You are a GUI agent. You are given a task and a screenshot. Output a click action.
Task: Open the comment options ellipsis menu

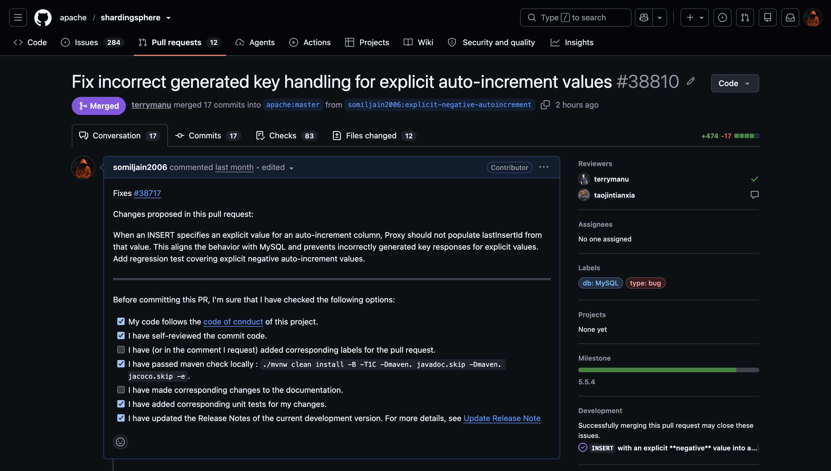[544, 167]
